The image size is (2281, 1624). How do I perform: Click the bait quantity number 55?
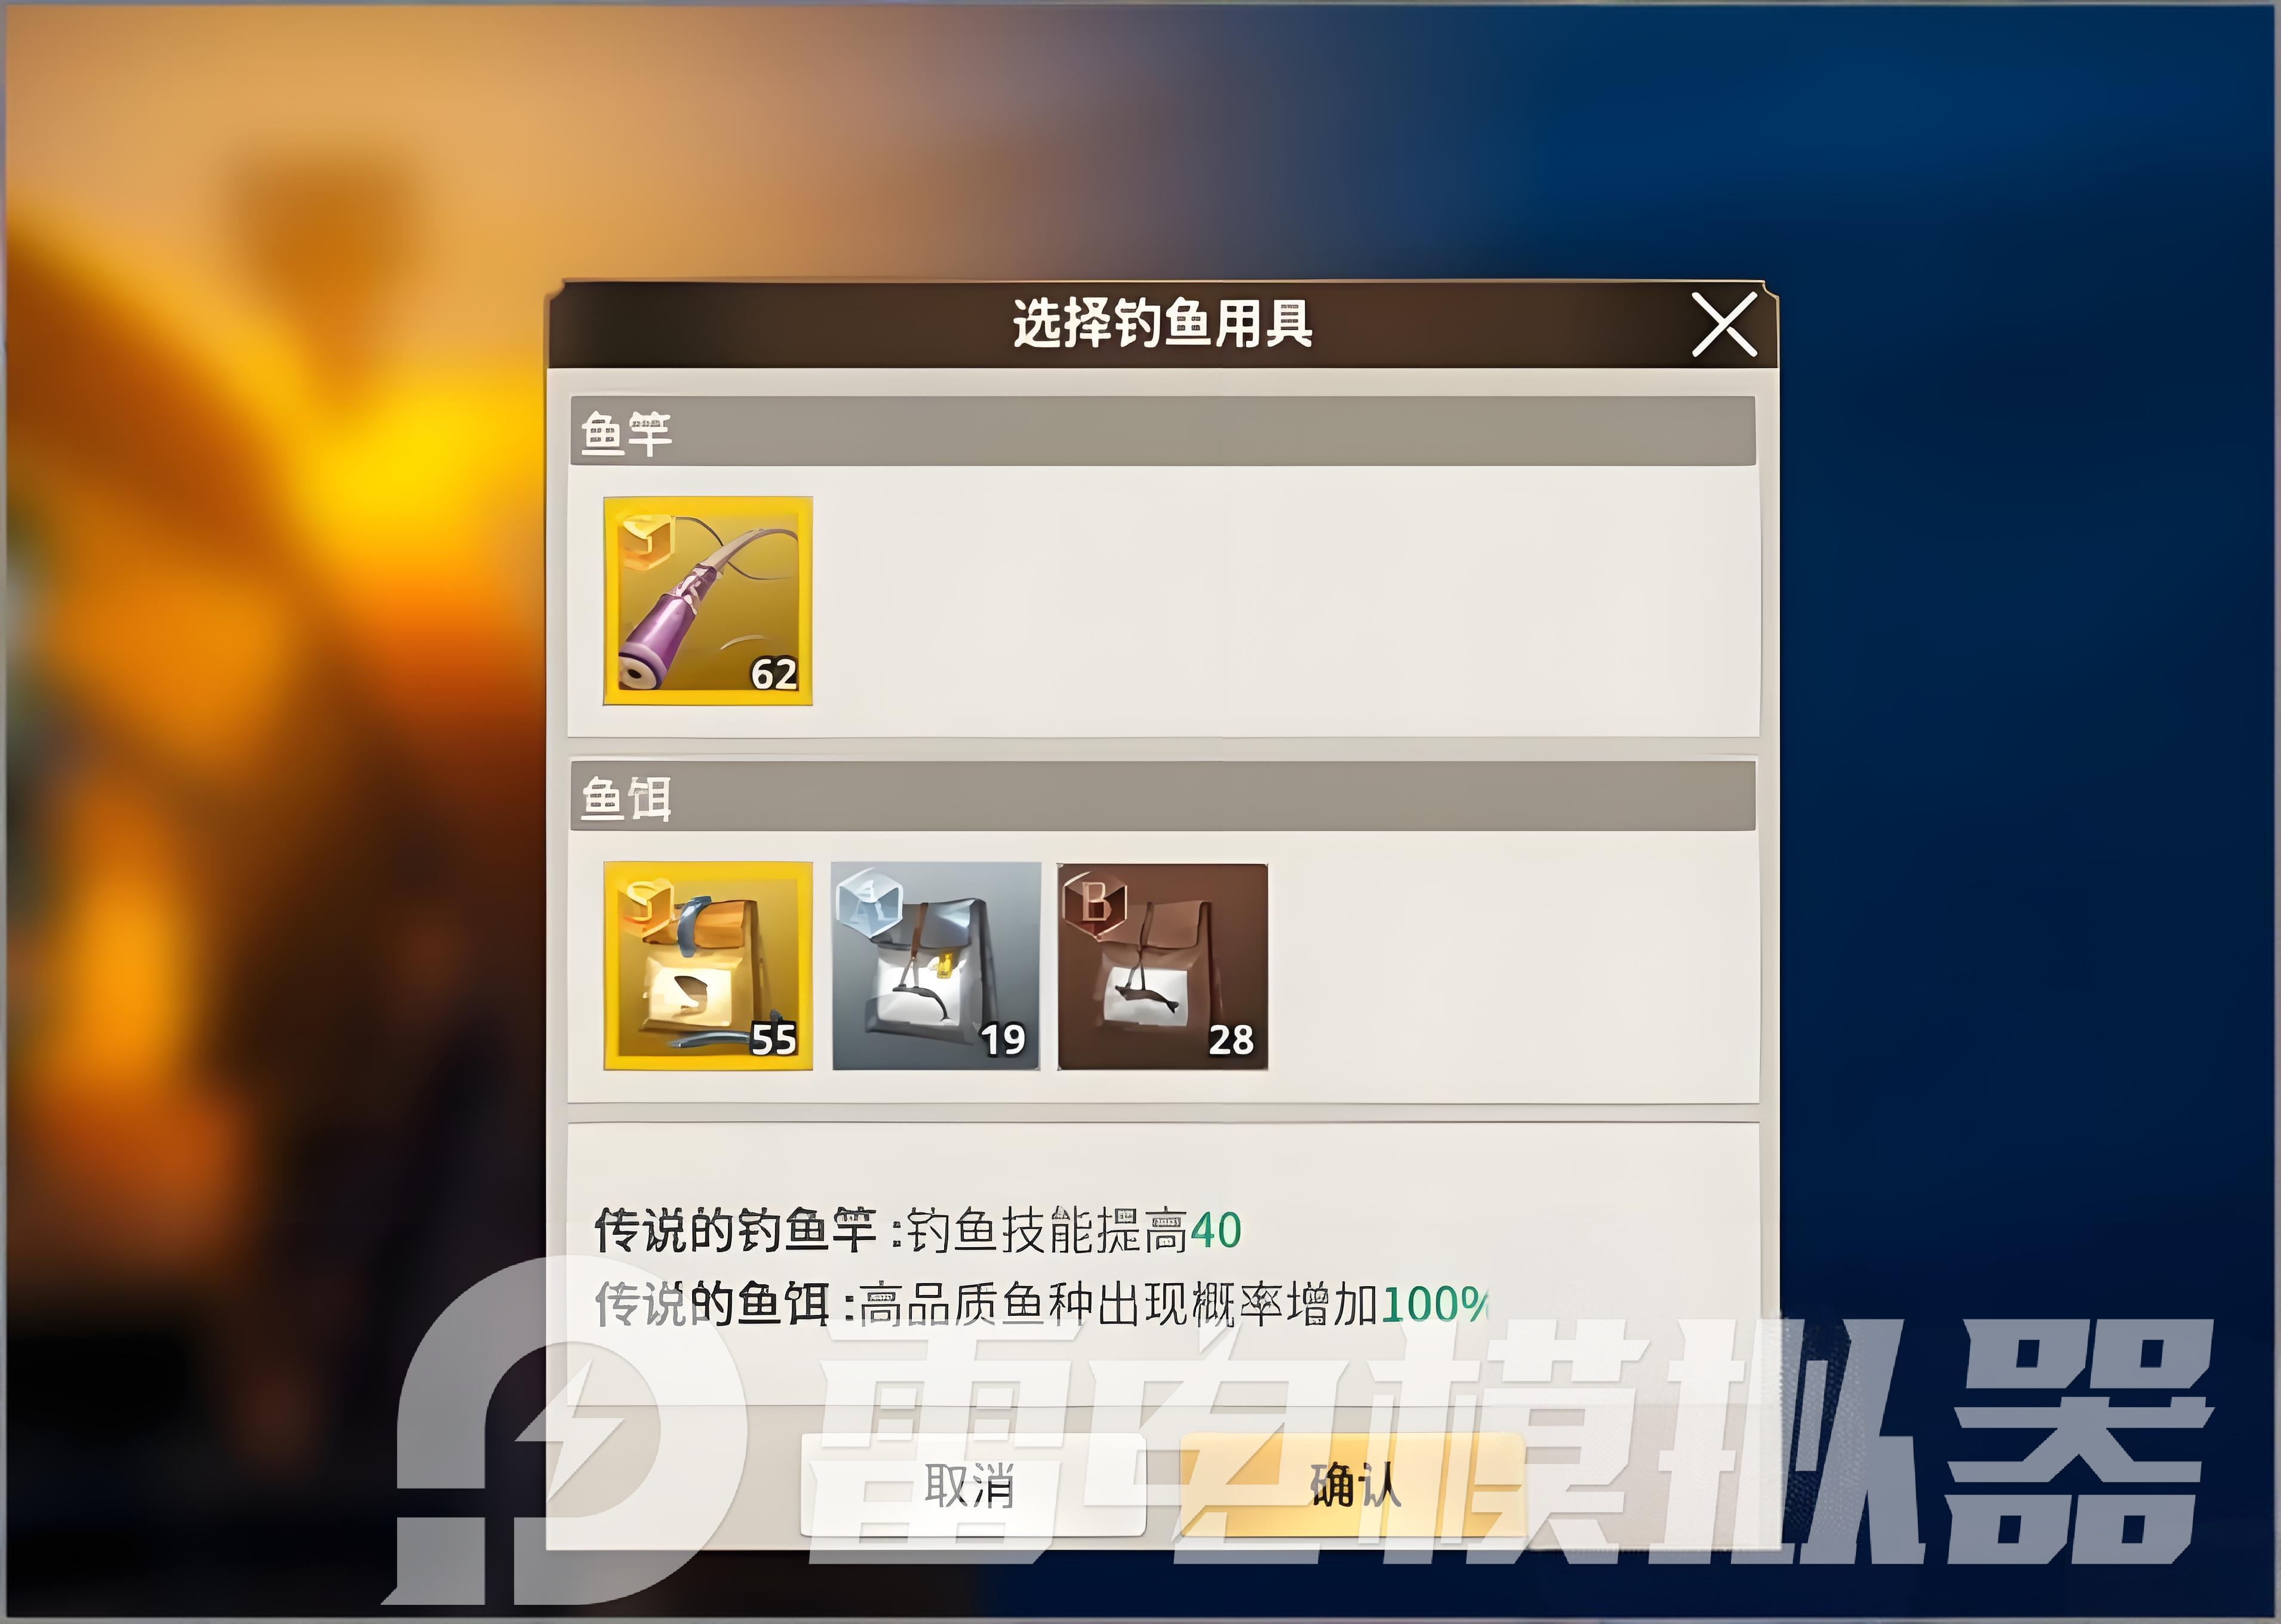tap(774, 1040)
